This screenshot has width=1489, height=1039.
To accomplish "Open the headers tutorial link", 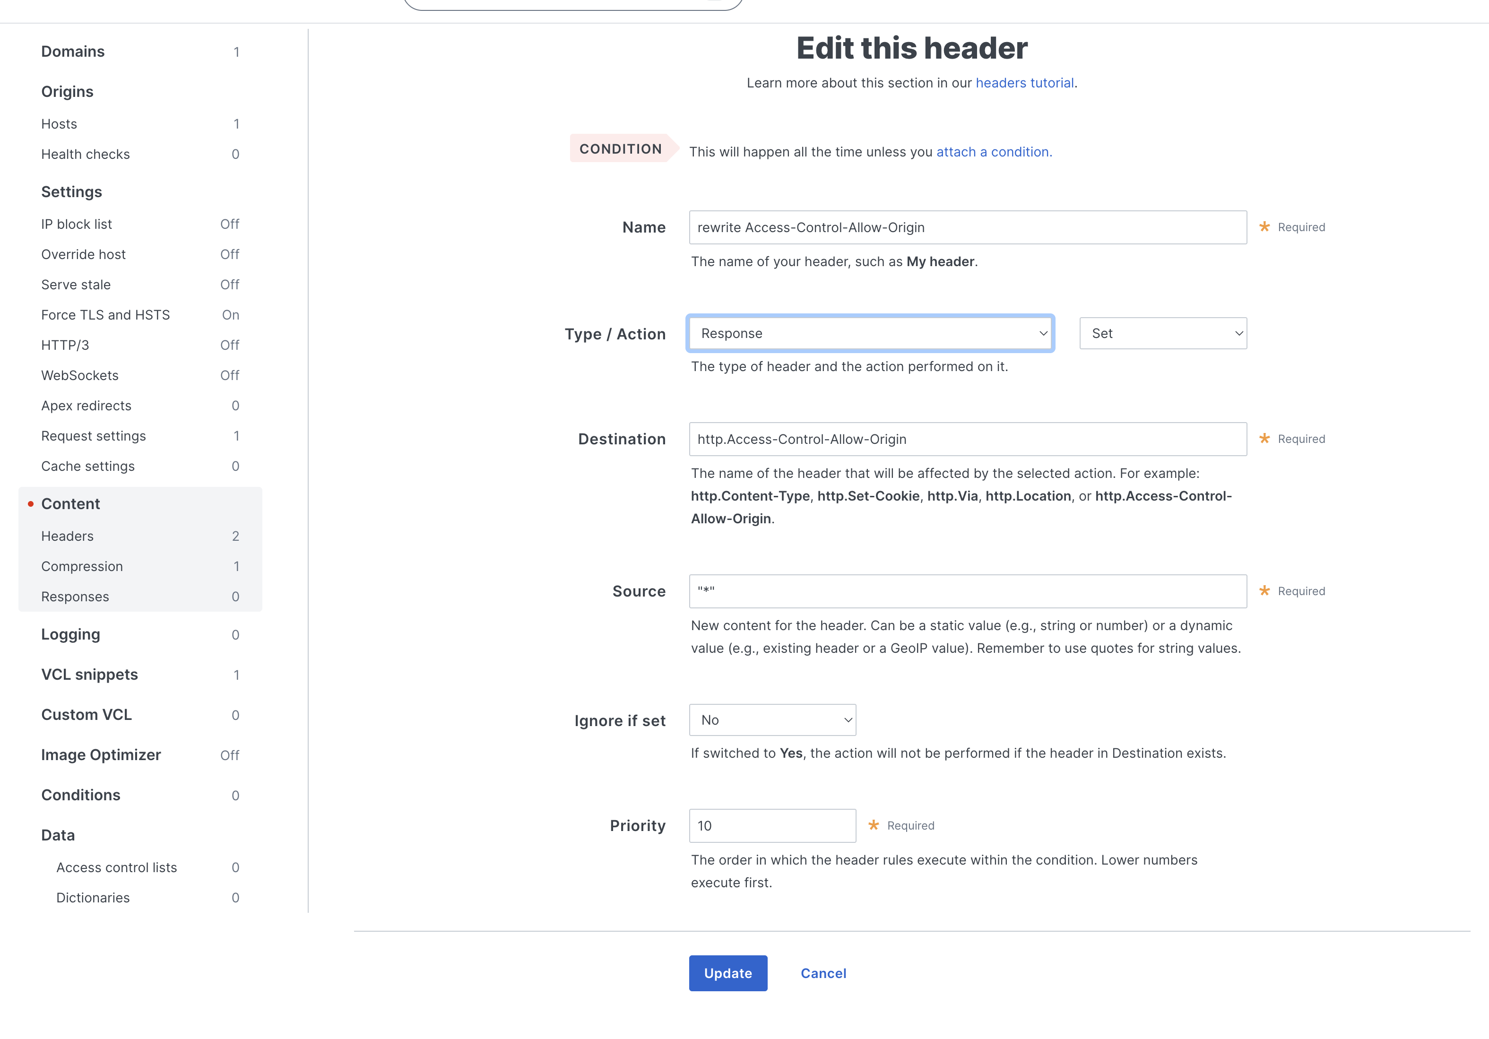I will 1024,83.
